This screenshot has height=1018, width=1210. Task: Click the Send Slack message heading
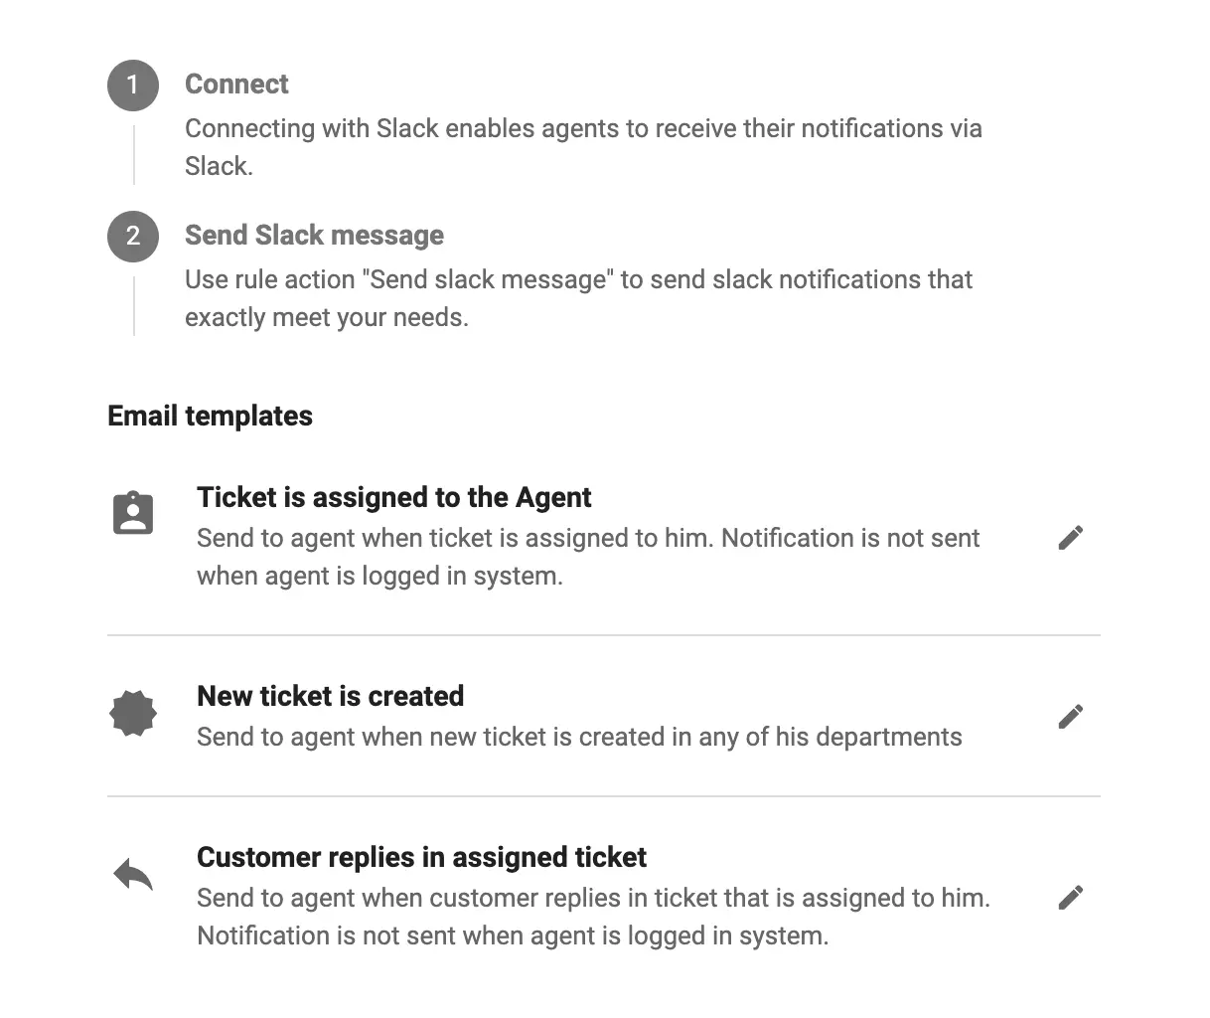pos(314,235)
